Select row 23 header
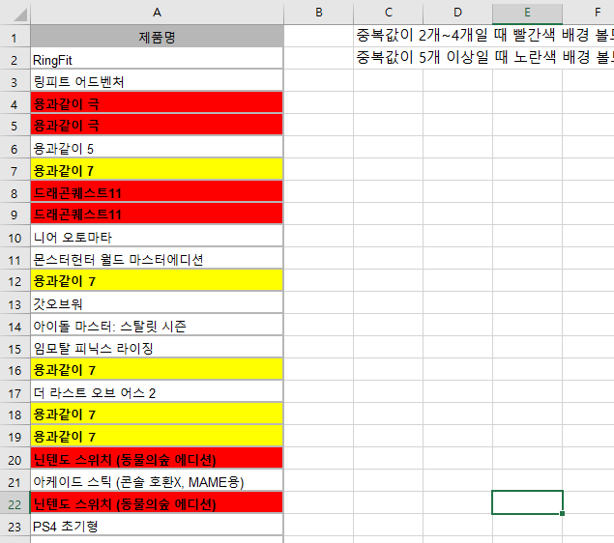This screenshot has width=614, height=543. pos(15,526)
